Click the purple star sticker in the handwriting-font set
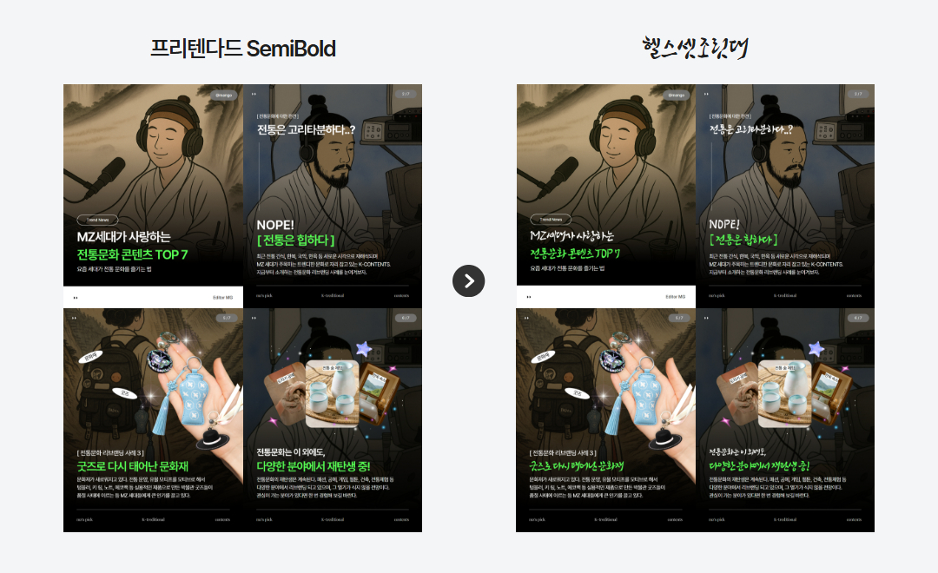The height and width of the screenshot is (573, 938). click(816, 348)
